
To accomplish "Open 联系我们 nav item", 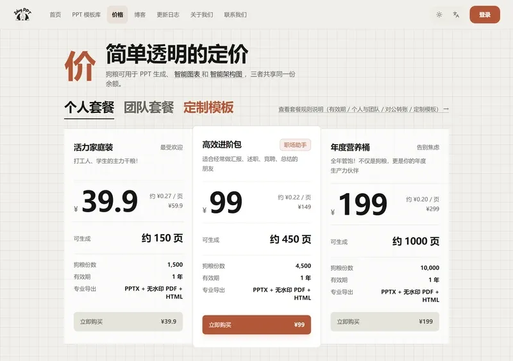I will click(235, 15).
